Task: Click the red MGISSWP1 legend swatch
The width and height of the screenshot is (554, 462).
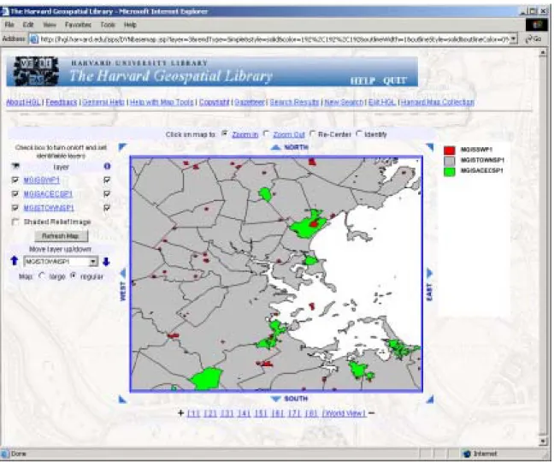Action: point(450,151)
